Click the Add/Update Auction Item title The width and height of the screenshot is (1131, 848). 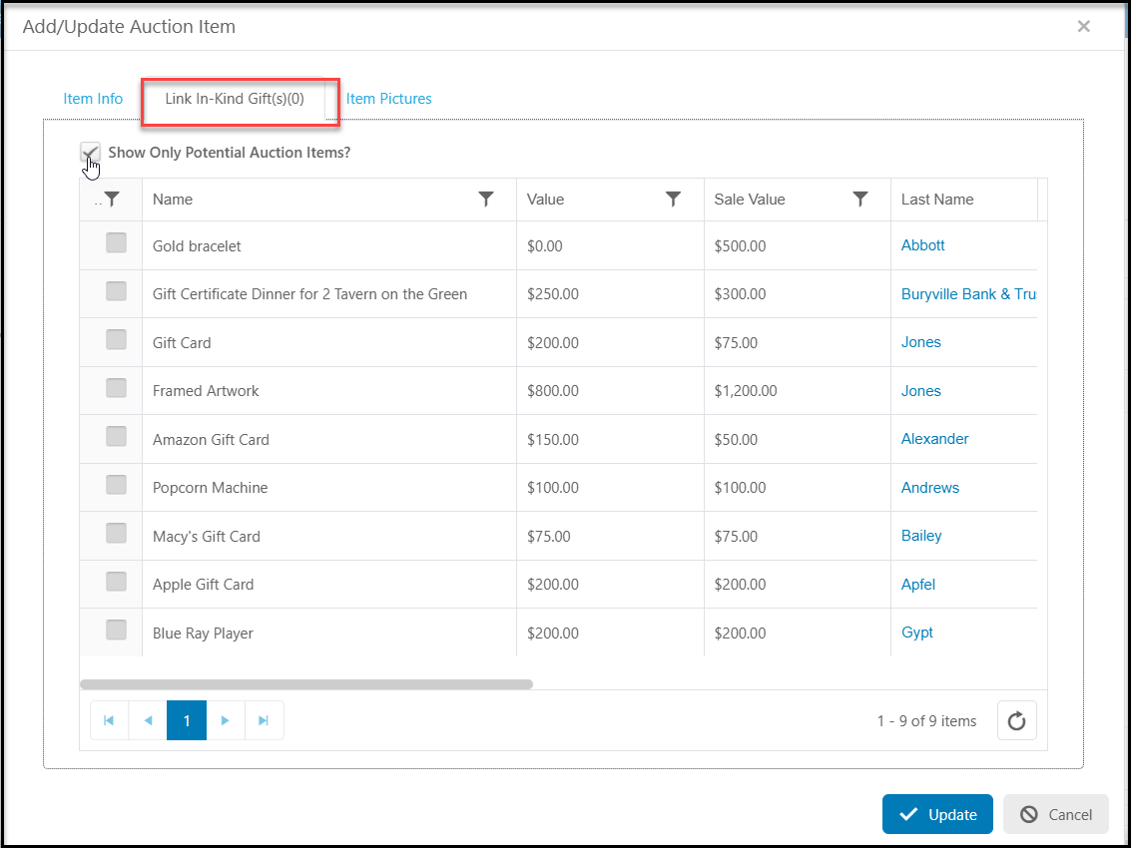(x=129, y=27)
